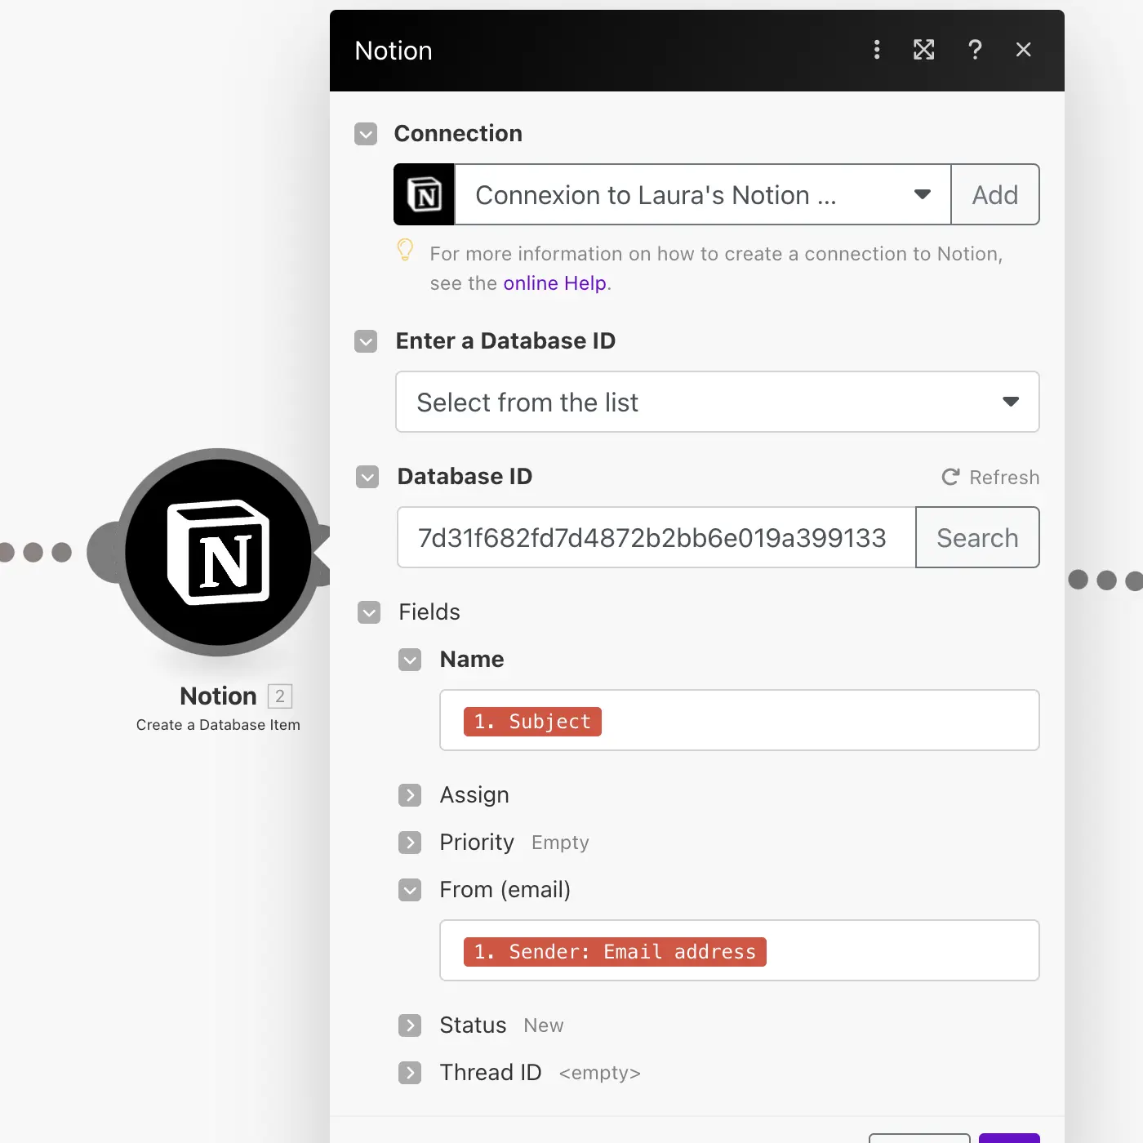Open the online Help link
Image resolution: width=1143 pixels, height=1143 pixels.
click(x=554, y=283)
